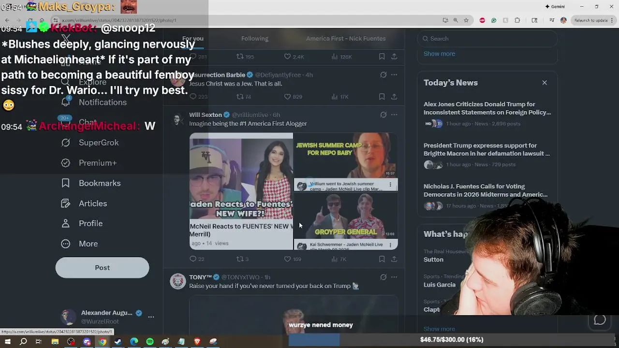Repost the top post with 195 reposts
The height and width of the screenshot is (348, 619).
coord(245,57)
